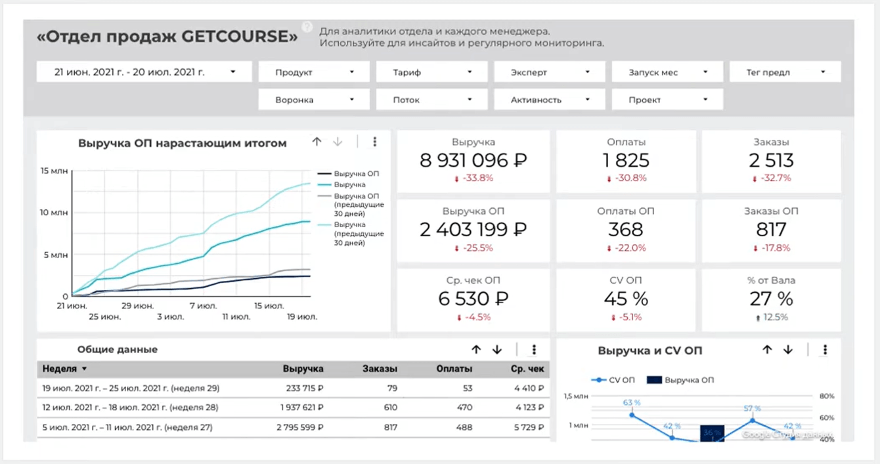The width and height of the screenshot is (880, 464).
Task: Sort by Ср. чек column header
Action: (x=528, y=369)
